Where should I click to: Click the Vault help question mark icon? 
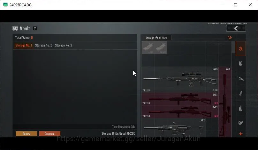[35, 28]
